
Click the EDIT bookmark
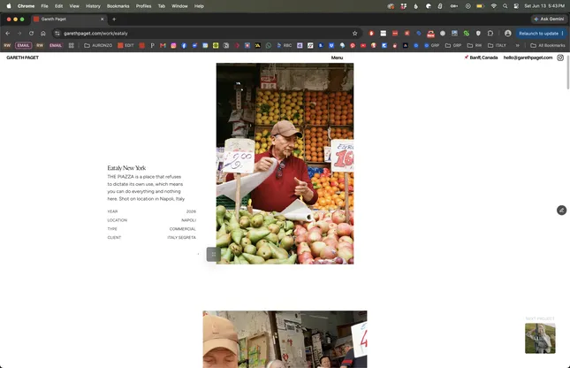coord(125,45)
